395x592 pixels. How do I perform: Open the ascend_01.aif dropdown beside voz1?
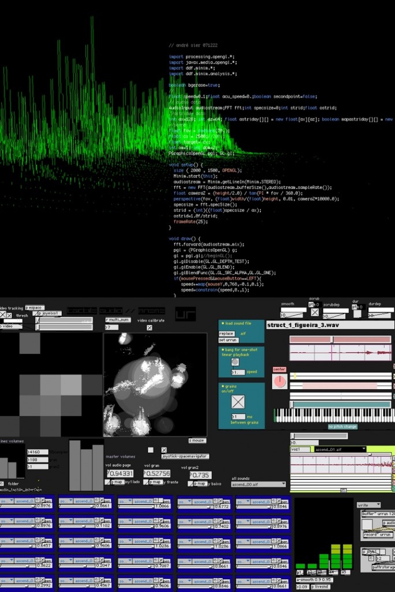[x=340, y=450]
